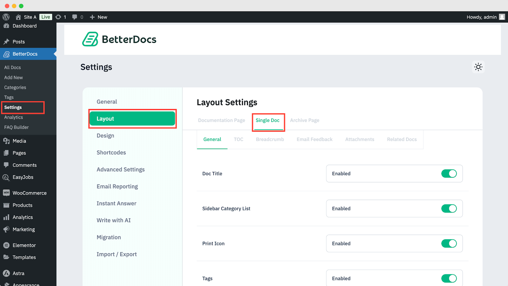Screen dimensions: 508x286
Task: Open the comments bubble icon in the admin bar
Action: click(x=75, y=17)
